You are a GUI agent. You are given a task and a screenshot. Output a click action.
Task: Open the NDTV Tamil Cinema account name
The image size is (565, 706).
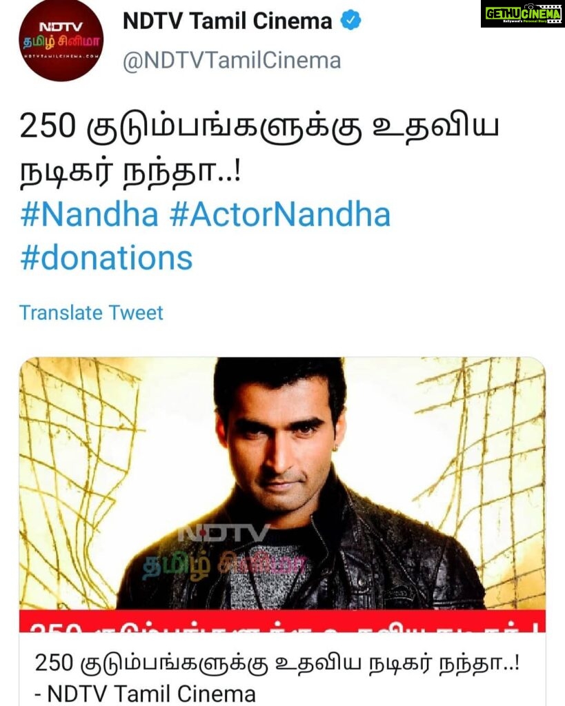click(228, 21)
